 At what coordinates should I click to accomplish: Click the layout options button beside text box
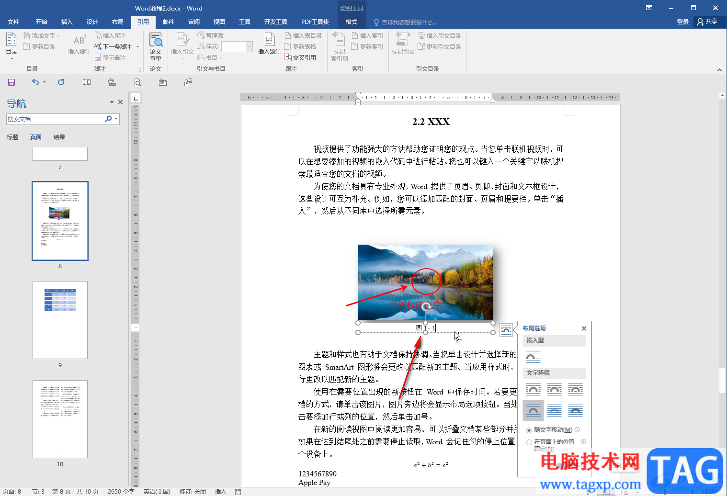(506, 329)
